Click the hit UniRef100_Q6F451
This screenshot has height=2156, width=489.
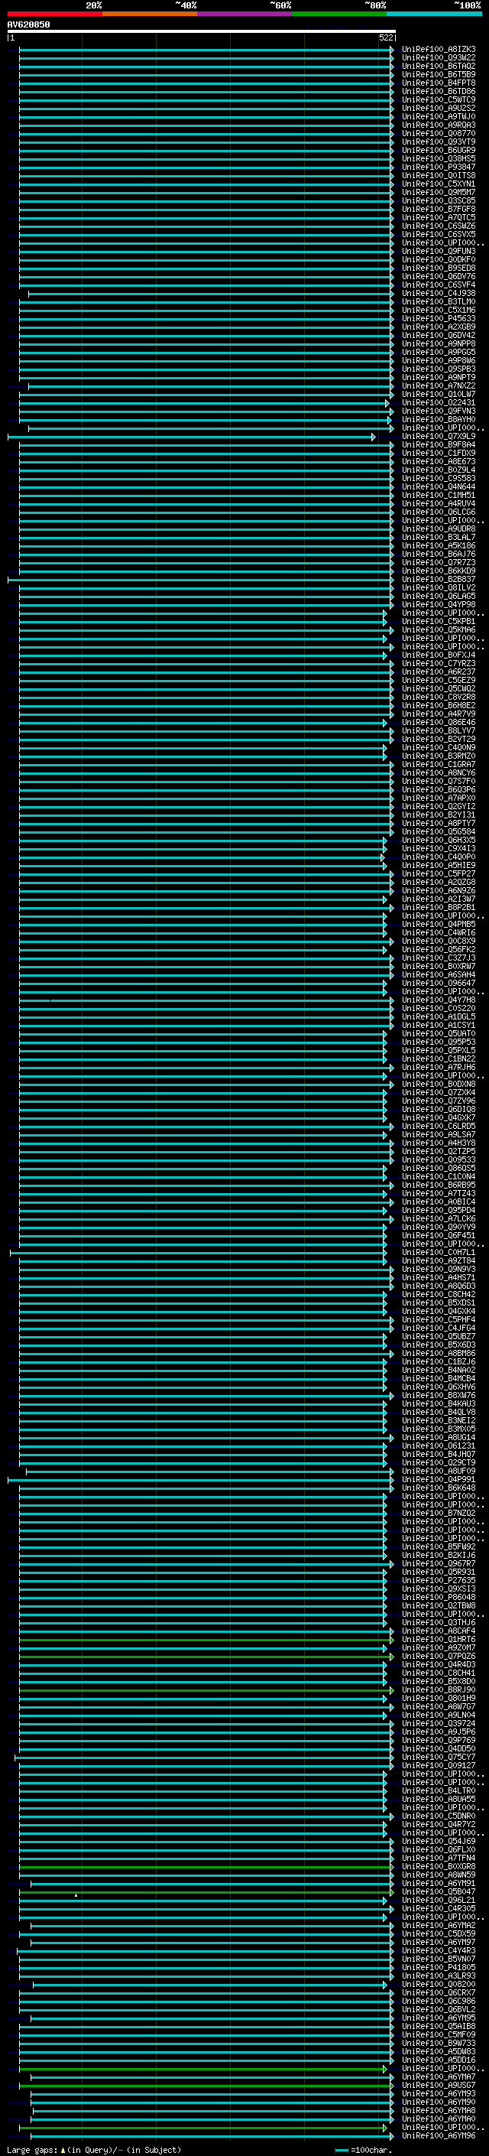click(439, 1236)
